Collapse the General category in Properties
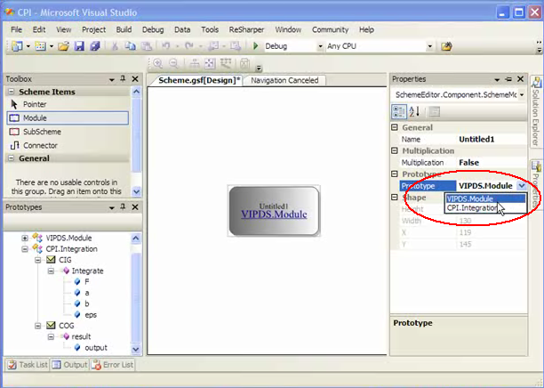 pyautogui.click(x=396, y=127)
